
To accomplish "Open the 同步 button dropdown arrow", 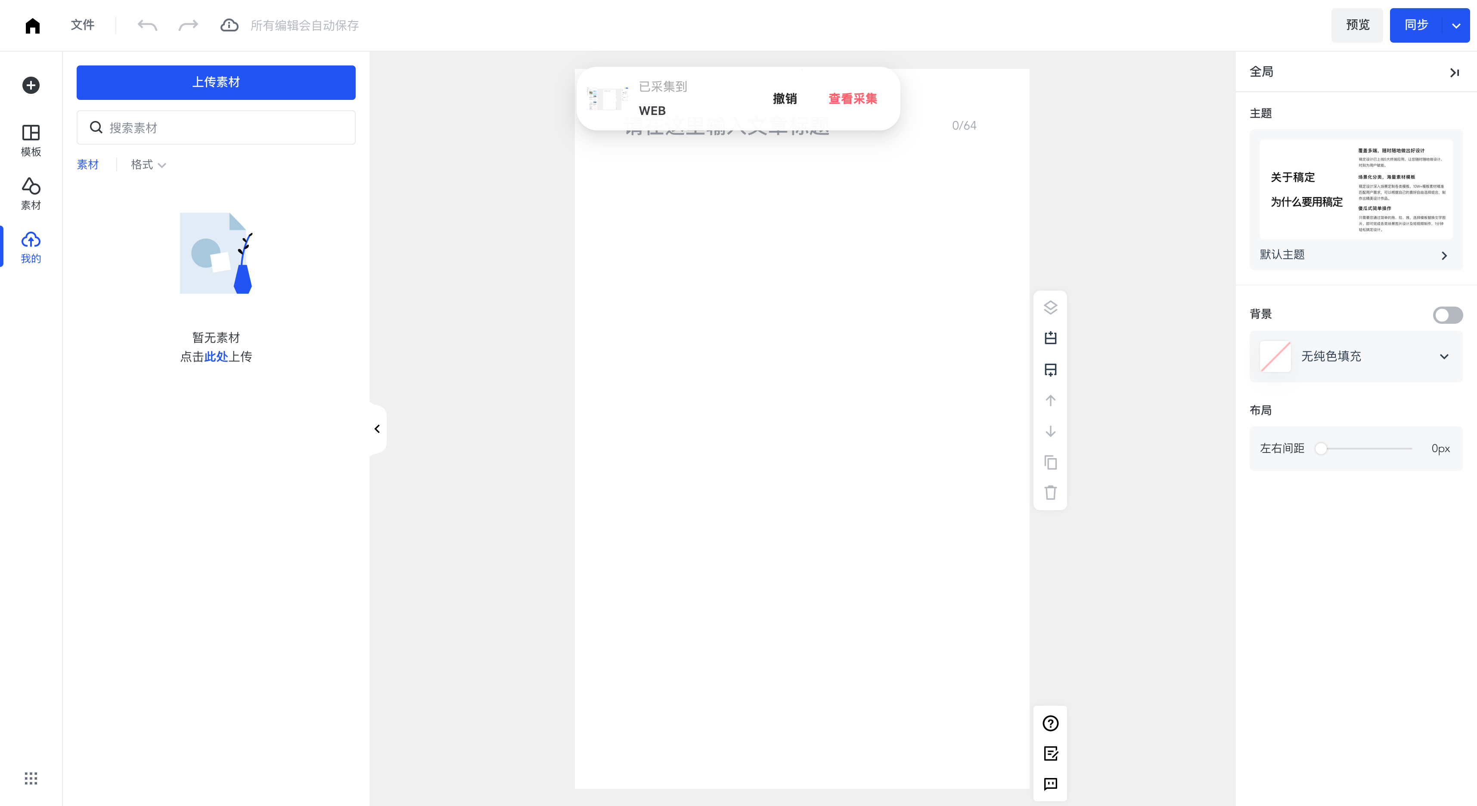I will 1456,26.
